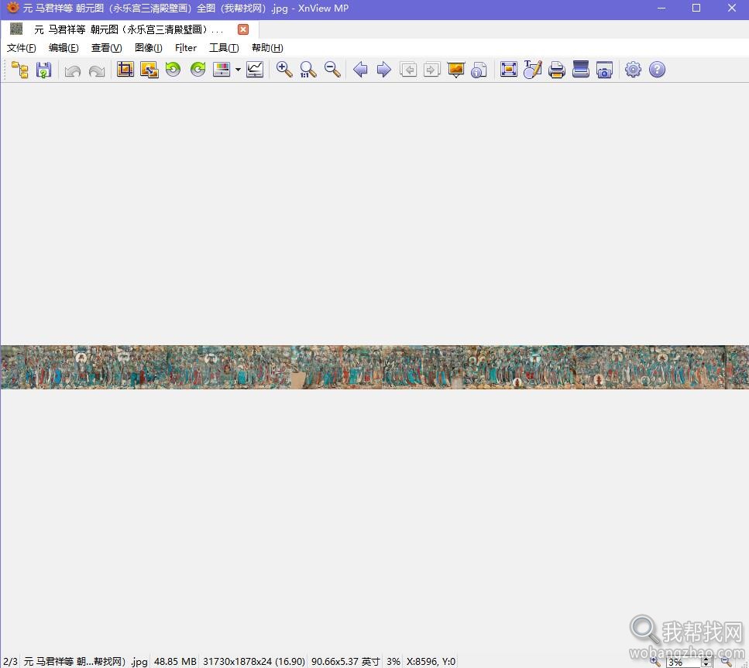
Task: Undo the last action with the left curved arrow
Action: (73, 70)
